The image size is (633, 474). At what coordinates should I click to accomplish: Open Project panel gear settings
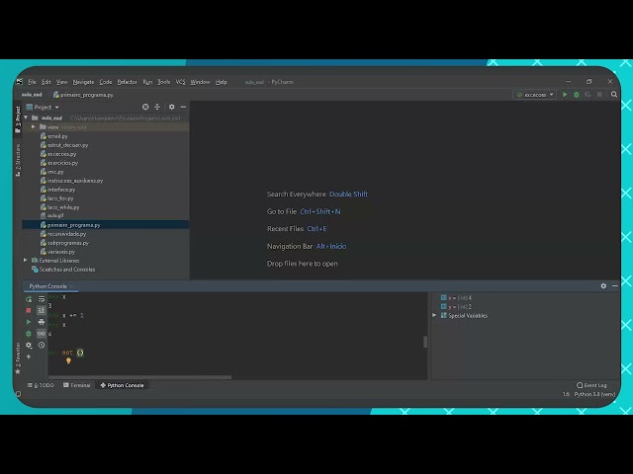[171, 107]
